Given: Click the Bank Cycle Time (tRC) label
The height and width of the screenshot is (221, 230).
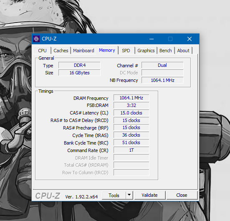Looking at the screenshot, I should click(x=86, y=143).
